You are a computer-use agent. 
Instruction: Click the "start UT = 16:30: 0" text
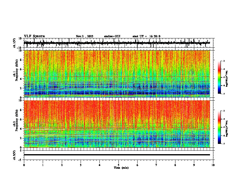(x=146, y=36)
